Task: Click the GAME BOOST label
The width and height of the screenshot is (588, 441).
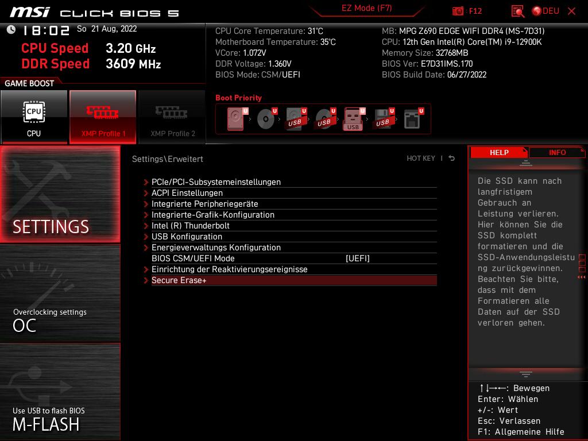Action: click(29, 83)
